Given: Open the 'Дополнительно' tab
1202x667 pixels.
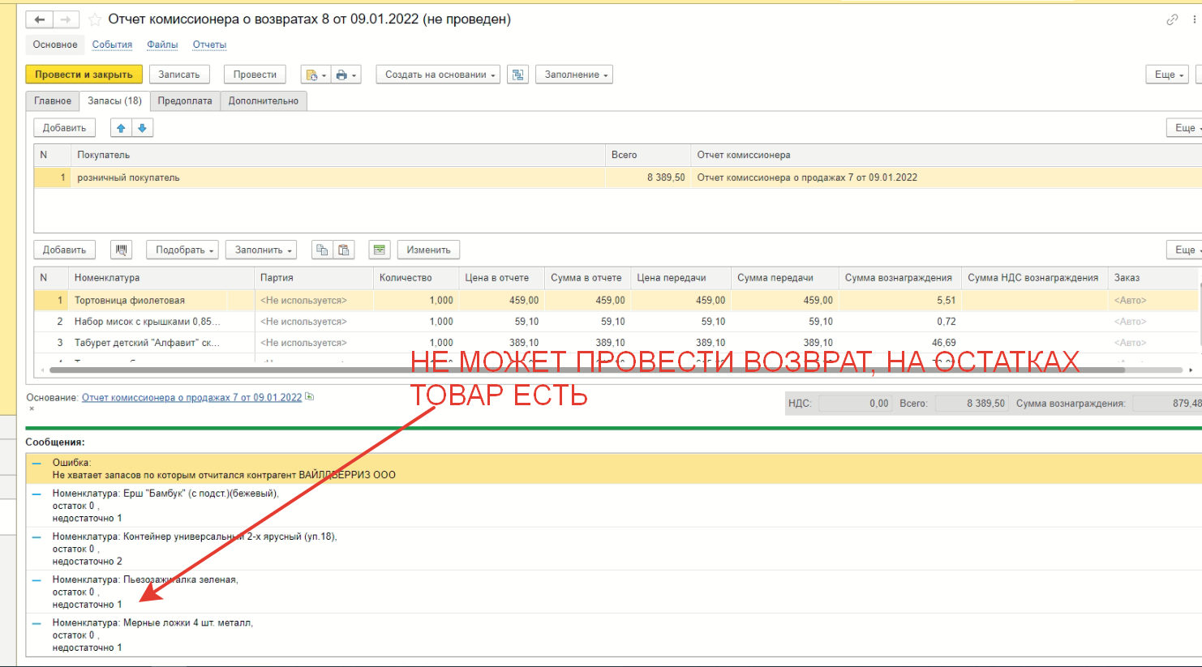Looking at the screenshot, I should tap(263, 101).
